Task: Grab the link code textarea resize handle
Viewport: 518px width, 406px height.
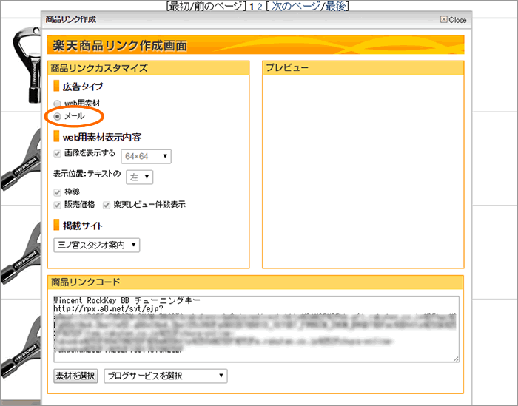Action: pos(455,359)
